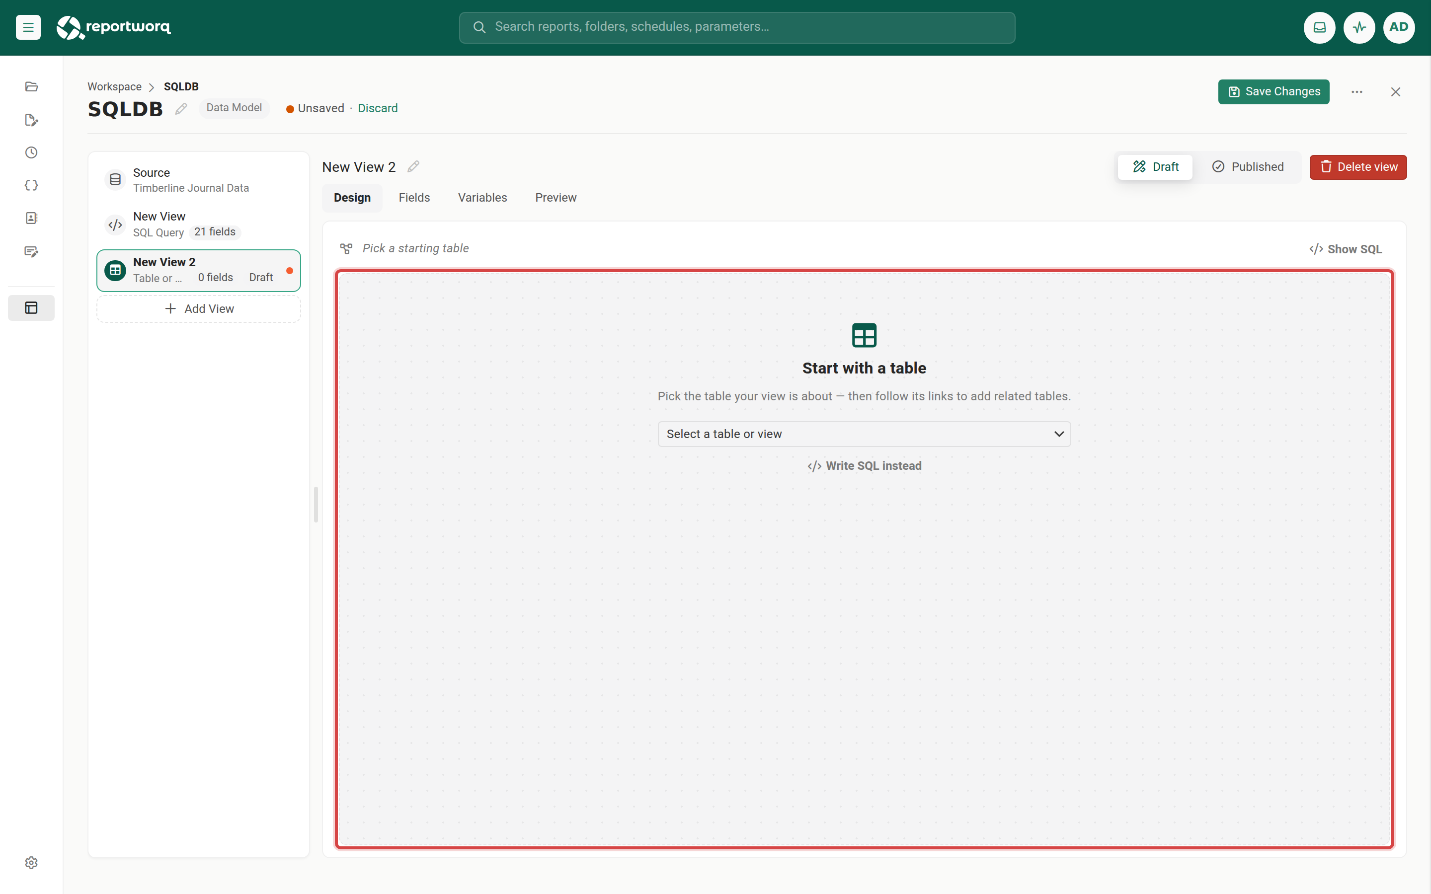Click the 21 fields badge
This screenshot has height=894, width=1431.
coord(215,232)
